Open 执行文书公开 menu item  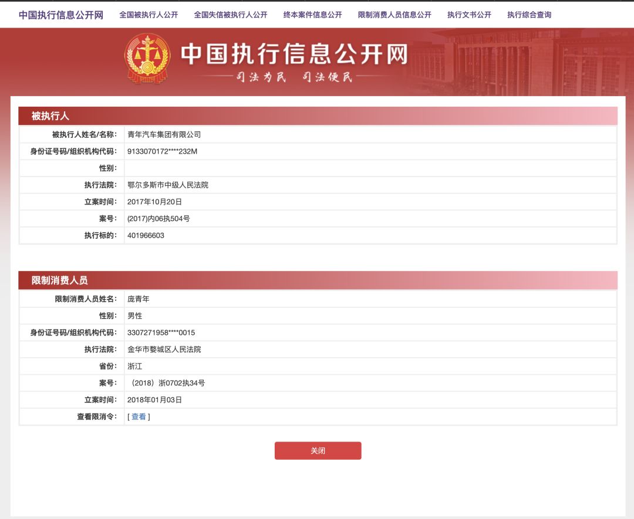coord(469,15)
